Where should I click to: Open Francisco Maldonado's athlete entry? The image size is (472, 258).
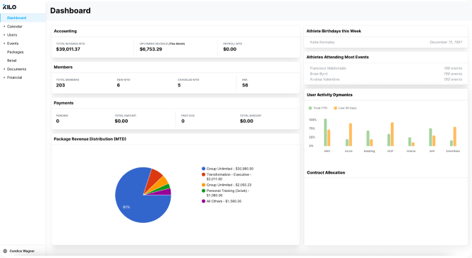pyautogui.click(x=386, y=68)
